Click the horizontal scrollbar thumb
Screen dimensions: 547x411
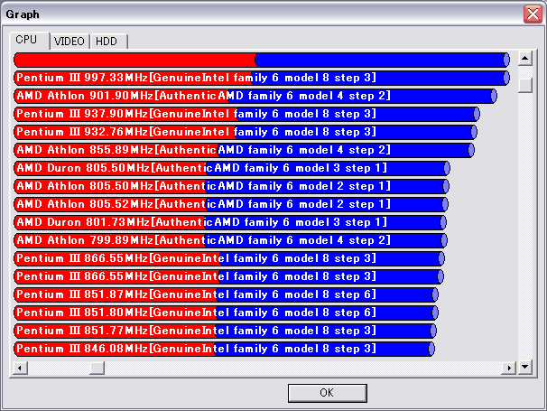pyautogui.click(x=97, y=368)
